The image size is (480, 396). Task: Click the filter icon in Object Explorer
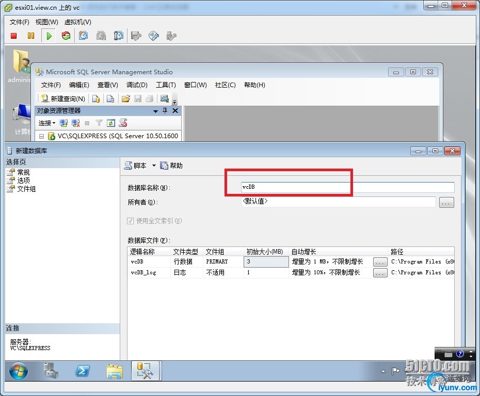[x=99, y=123]
